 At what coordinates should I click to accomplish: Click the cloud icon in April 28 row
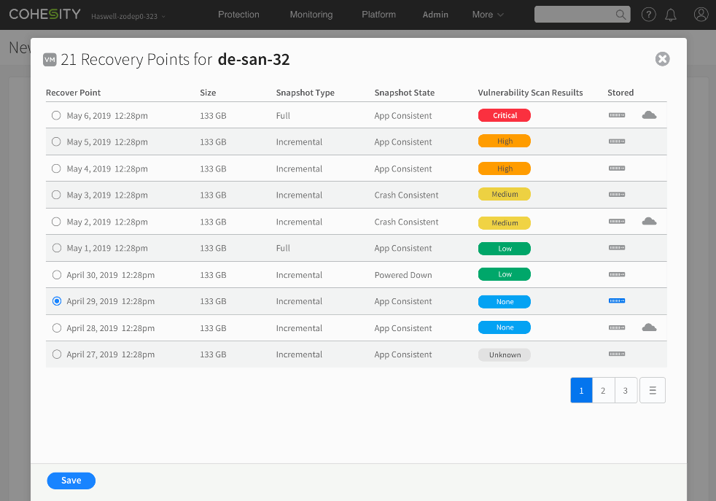649,328
